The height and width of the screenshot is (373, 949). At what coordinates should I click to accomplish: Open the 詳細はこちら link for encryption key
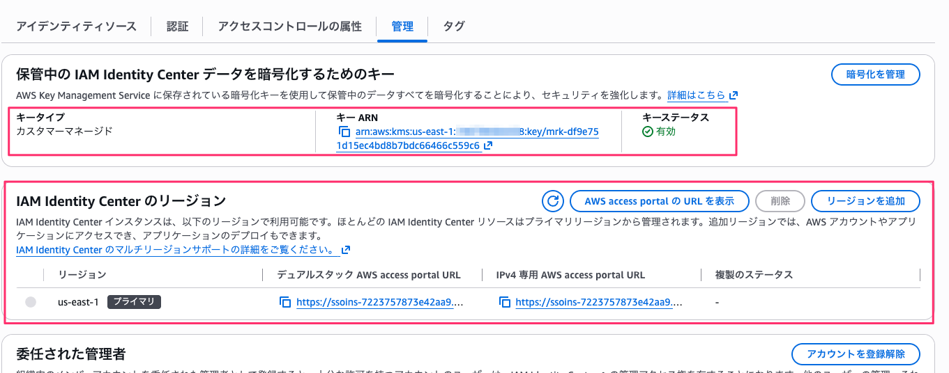(696, 95)
